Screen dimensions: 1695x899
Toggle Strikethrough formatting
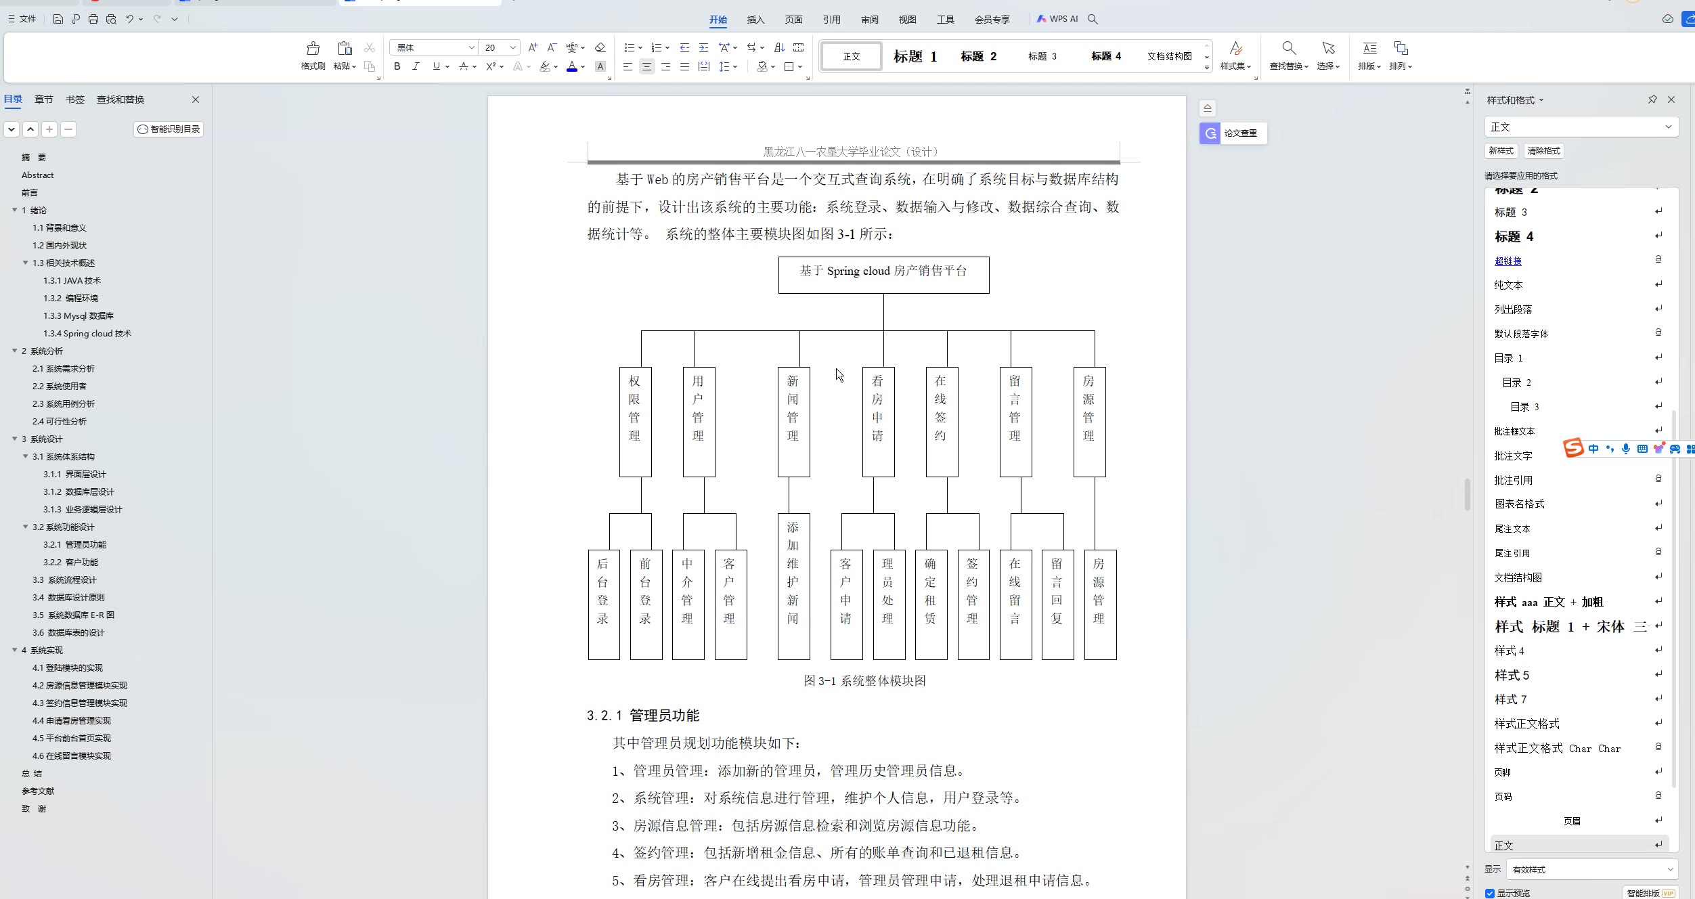pyautogui.click(x=463, y=66)
